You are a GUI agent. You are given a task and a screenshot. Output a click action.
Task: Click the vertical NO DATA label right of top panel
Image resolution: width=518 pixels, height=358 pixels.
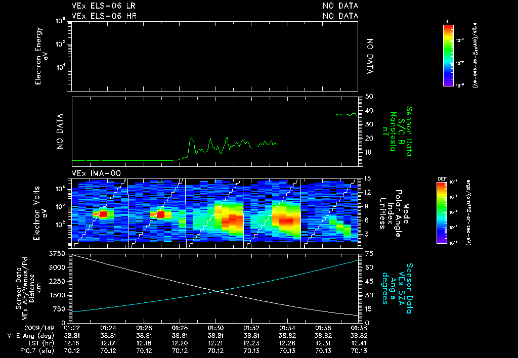pyautogui.click(x=370, y=56)
